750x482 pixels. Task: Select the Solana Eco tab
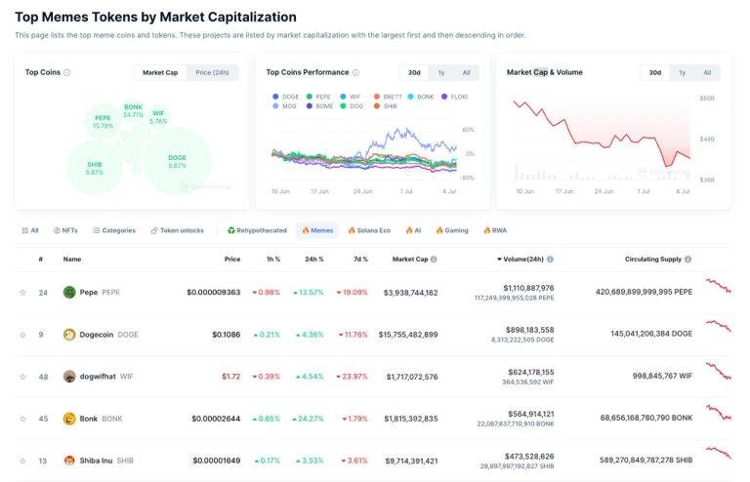[x=369, y=230]
